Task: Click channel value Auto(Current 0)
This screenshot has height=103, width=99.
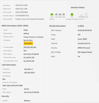Action: tap(84, 44)
